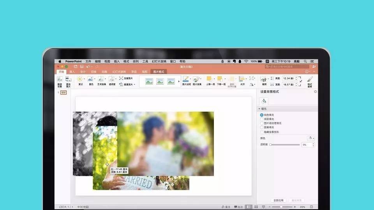Switch to the 开始 Home ribbon tab
Image resolution: width=374 pixels, height=210 pixels.
(62, 72)
